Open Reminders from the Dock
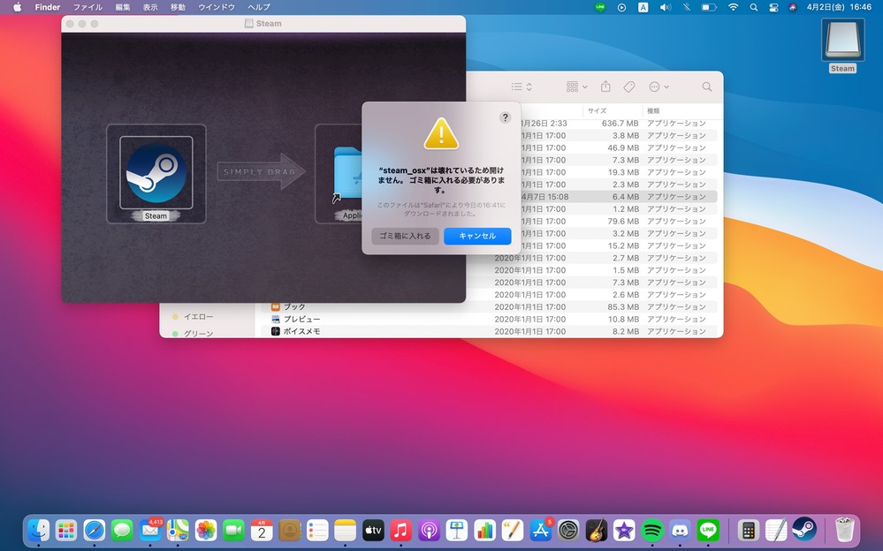This screenshot has width=883, height=551. coord(317,530)
